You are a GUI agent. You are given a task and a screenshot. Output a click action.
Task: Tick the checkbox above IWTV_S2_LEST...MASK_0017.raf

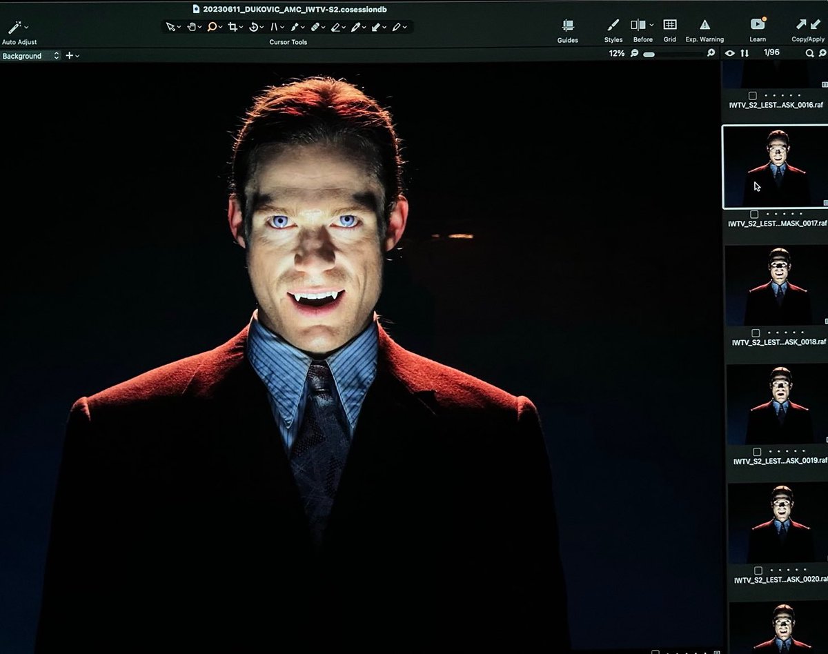(x=754, y=214)
